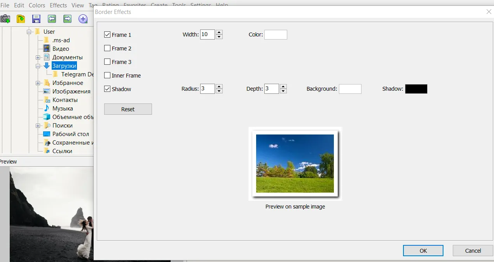Go to next image with right arrow icon
The image size is (494, 262).
click(x=67, y=19)
